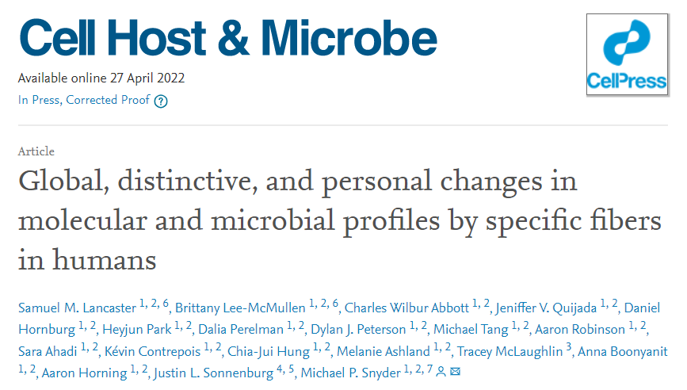The height and width of the screenshot is (390, 687).
Task: Open author Justin L. Sonnenburg
Action: 213,373
